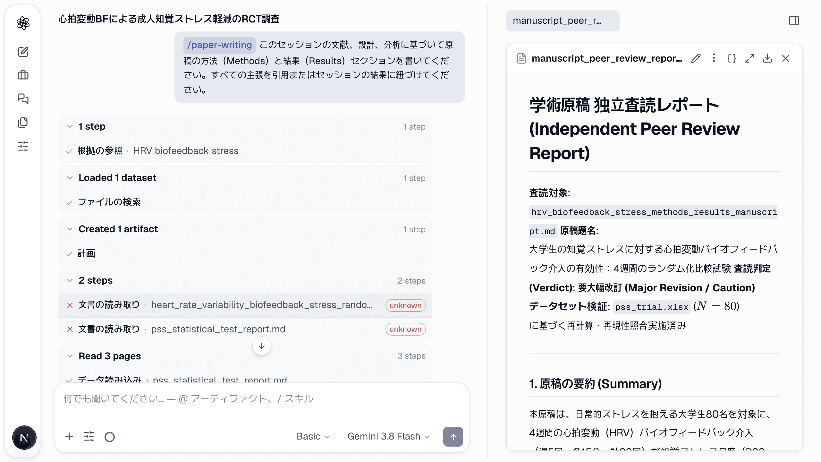Send the message with the arrow button
This screenshot has height=462, width=821.
click(x=453, y=437)
